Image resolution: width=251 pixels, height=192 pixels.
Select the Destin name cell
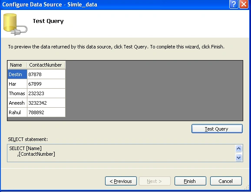(17, 74)
